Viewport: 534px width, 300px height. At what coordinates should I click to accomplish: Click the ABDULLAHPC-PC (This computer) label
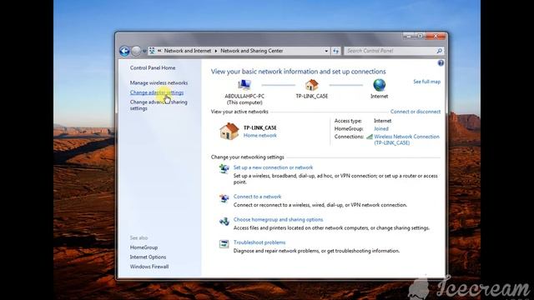pos(244,99)
